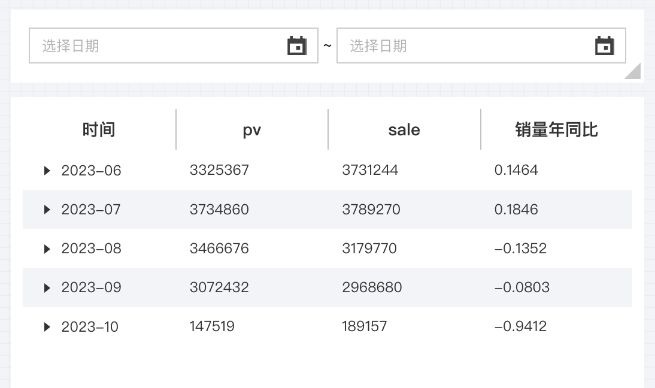Click pv value 147519

[212, 326]
